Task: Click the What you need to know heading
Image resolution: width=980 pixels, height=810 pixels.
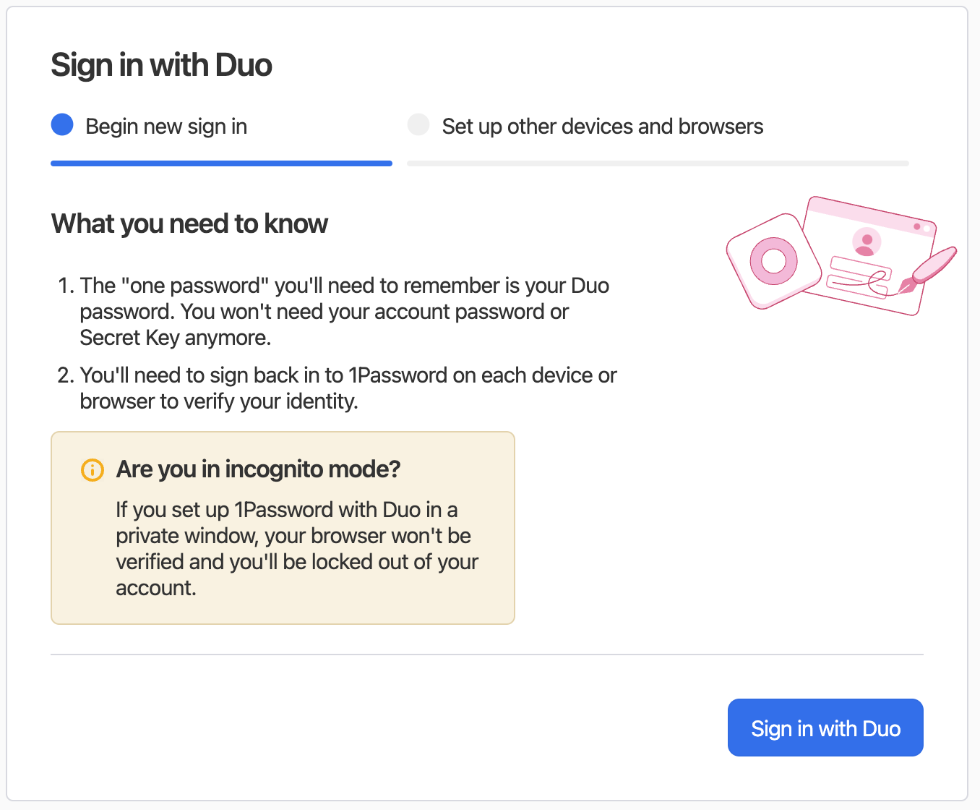Action: click(189, 223)
